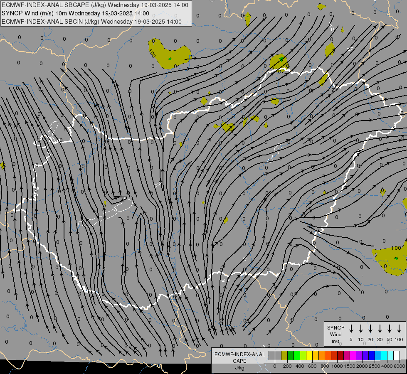Pick the deep blue swatch left of 2500
The image size is (407, 374).
coord(371,356)
